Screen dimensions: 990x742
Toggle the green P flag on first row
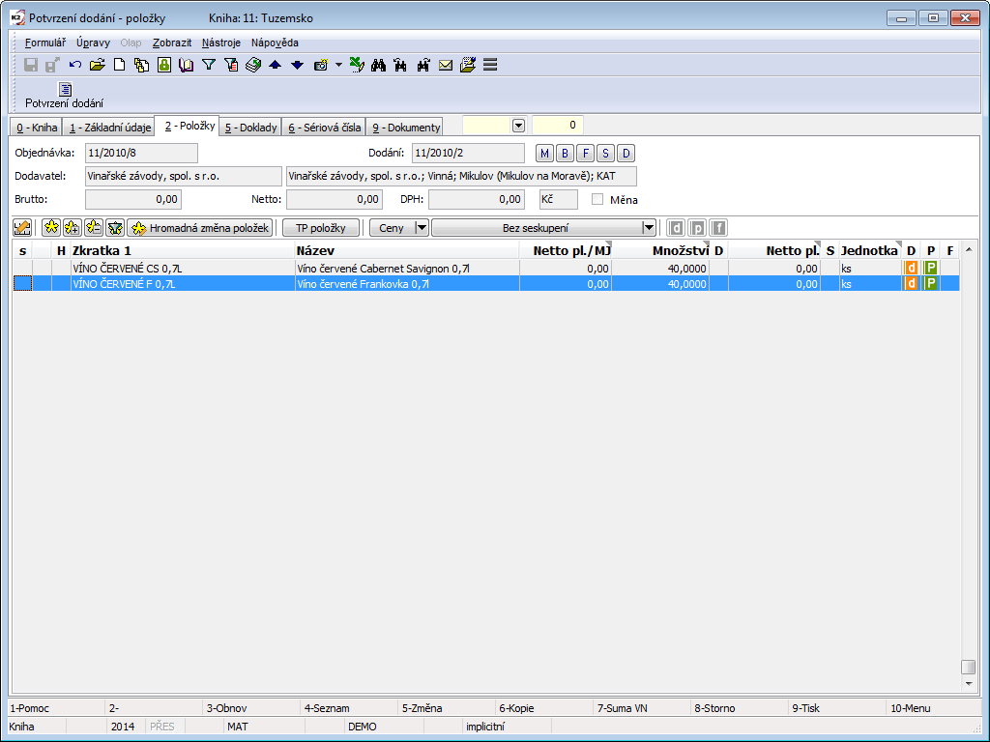(931, 268)
